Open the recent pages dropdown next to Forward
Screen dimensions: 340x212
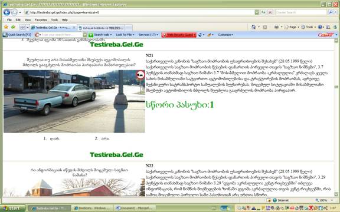point(20,12)
